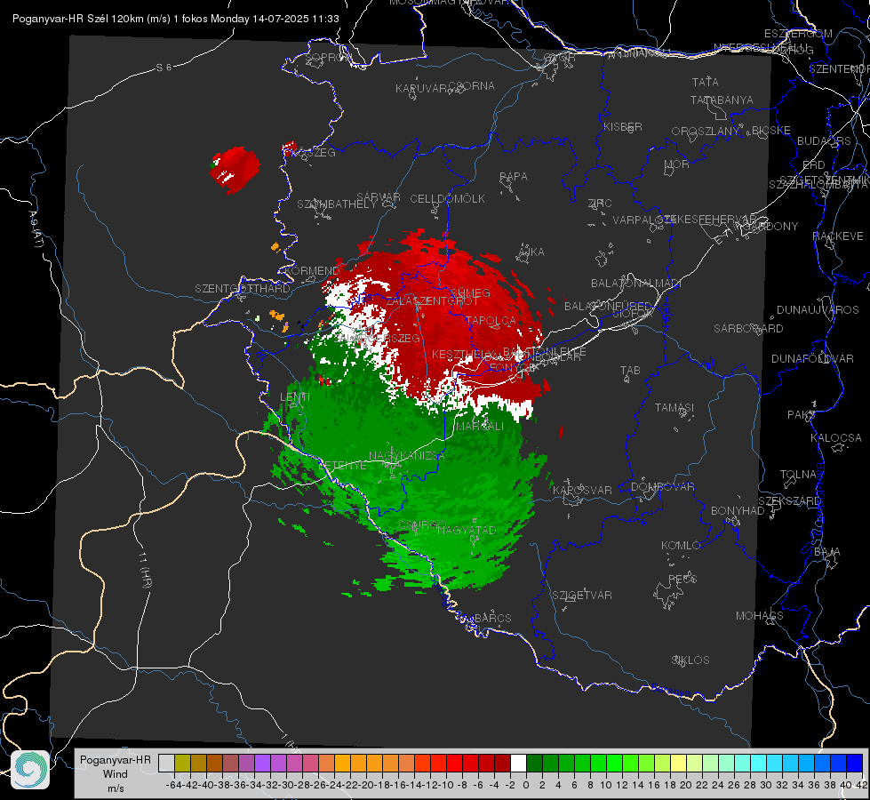Pick the cyan swatch between 28 and 30
The image size is (870, 800).
pyautogui.click(x=758, y=763)
